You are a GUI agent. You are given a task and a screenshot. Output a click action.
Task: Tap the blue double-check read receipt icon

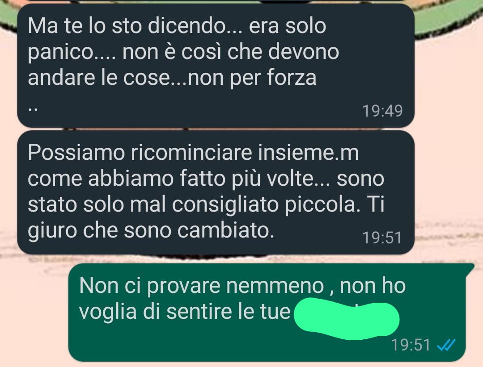pyautogui.click(x=446, y=346)
